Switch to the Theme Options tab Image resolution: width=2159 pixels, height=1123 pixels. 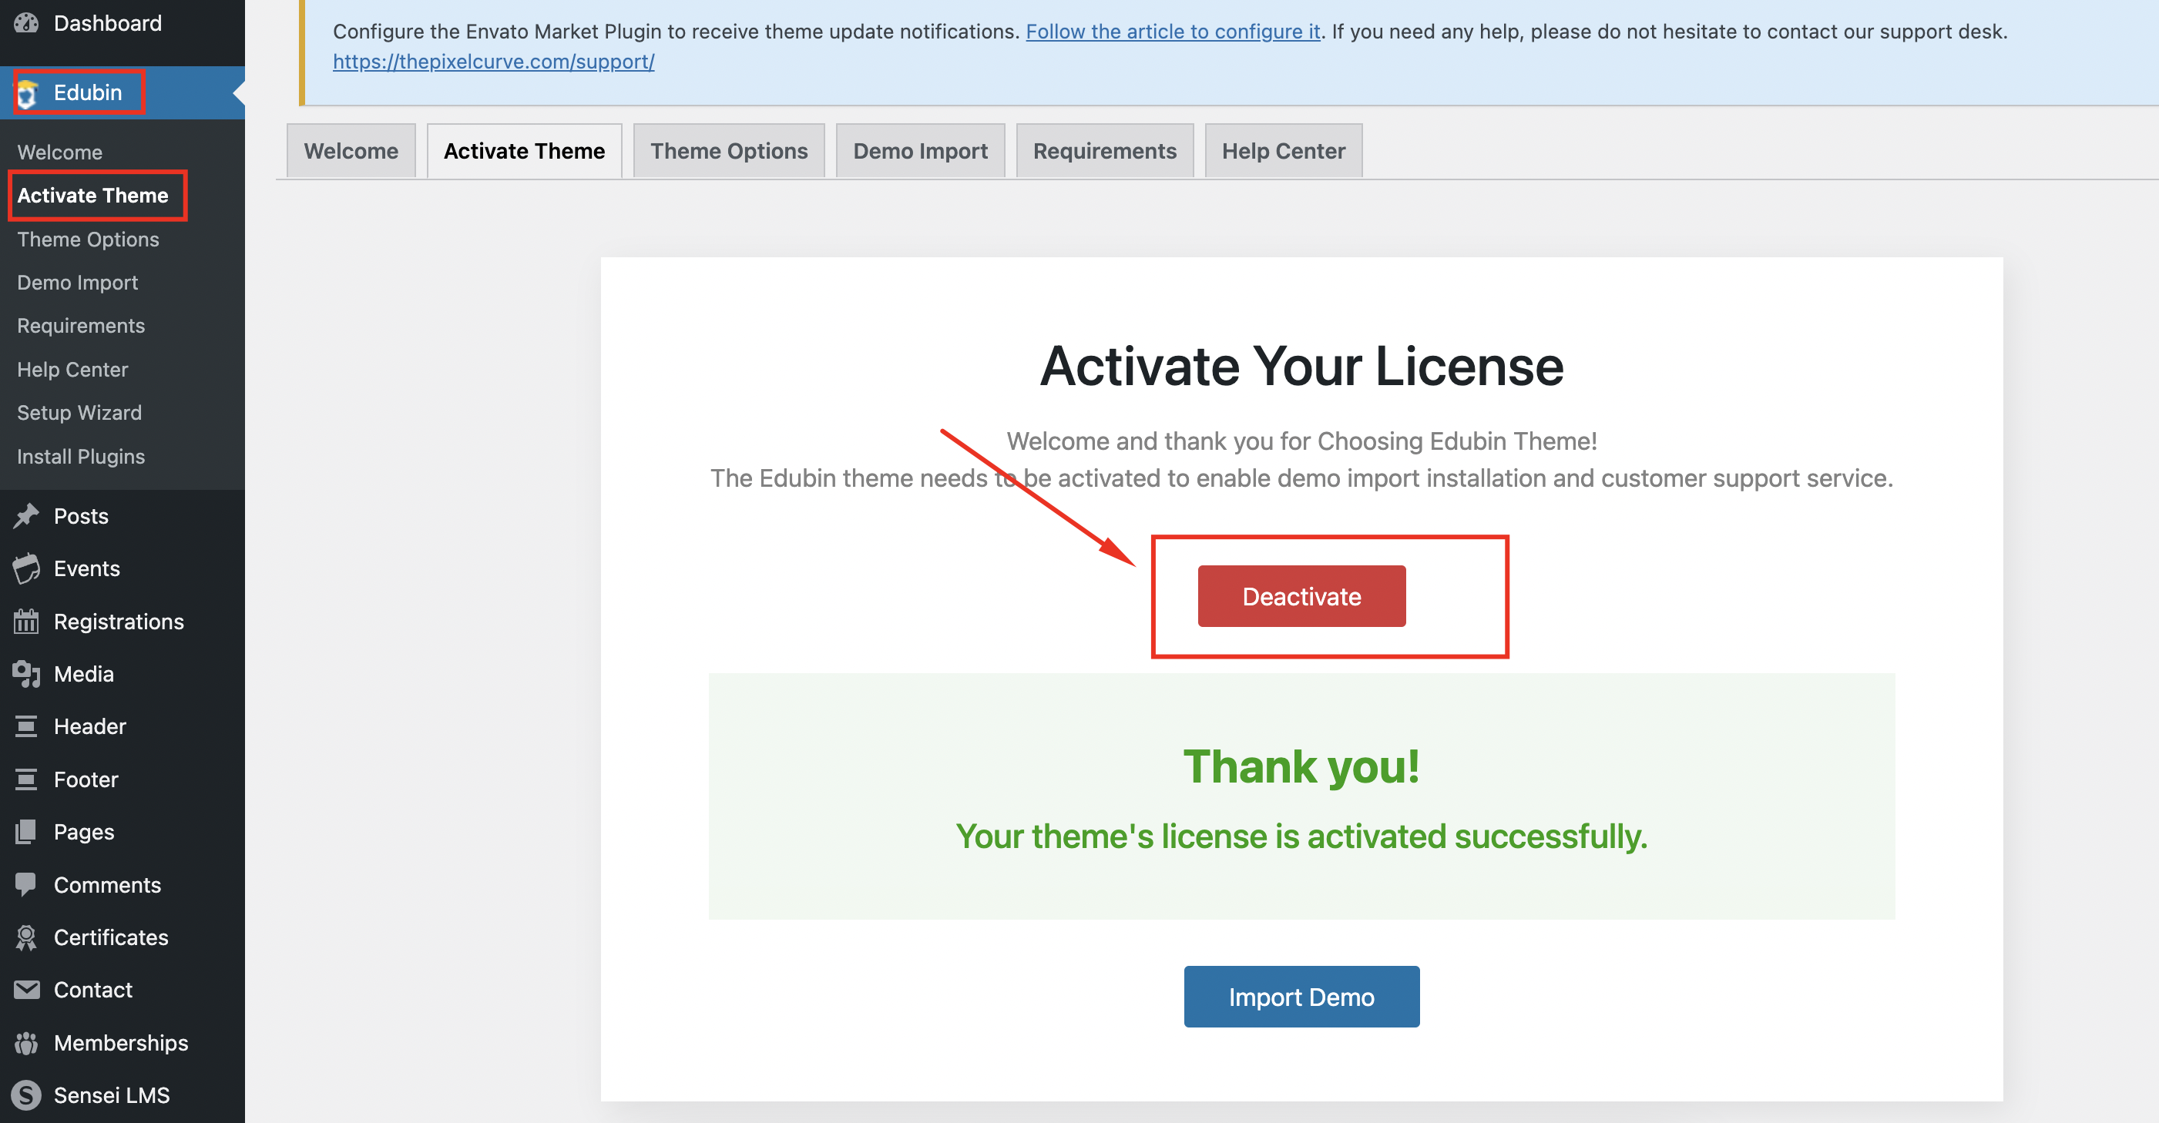(x=729, y=151)
